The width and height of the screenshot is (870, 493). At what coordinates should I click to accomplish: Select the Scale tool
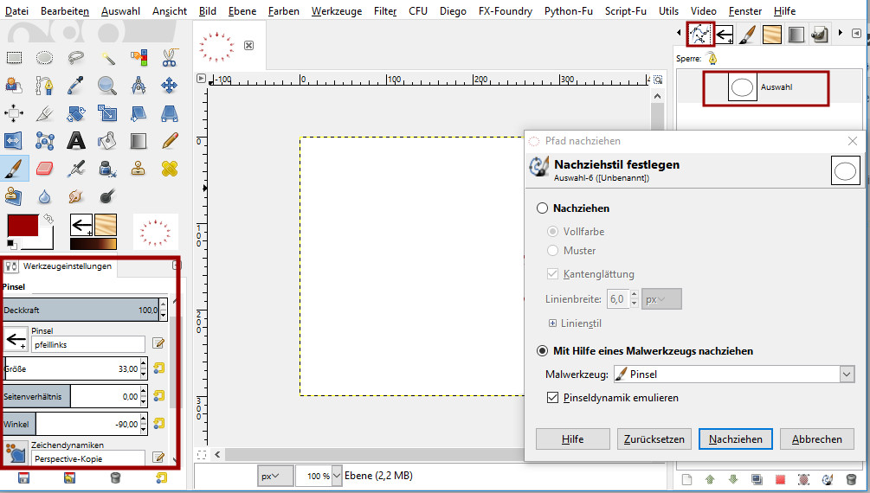pos(107,113)
